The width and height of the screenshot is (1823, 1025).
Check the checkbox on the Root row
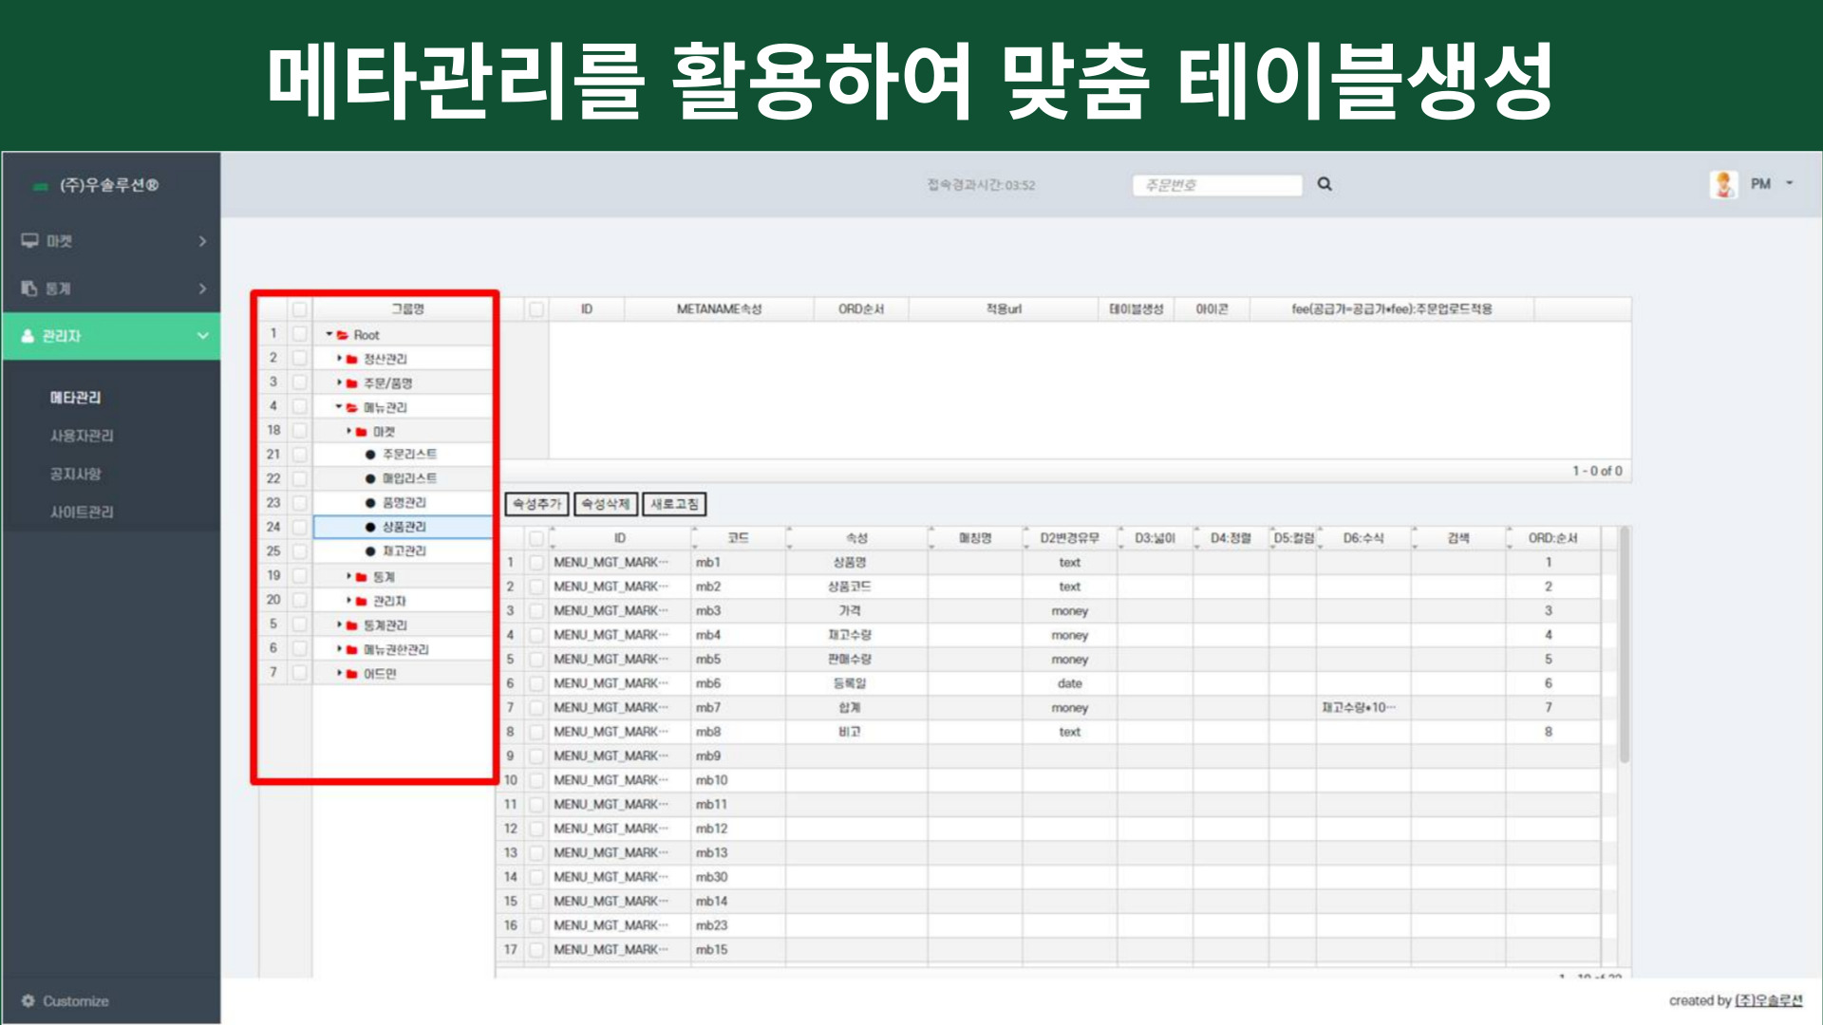(299, 334)
